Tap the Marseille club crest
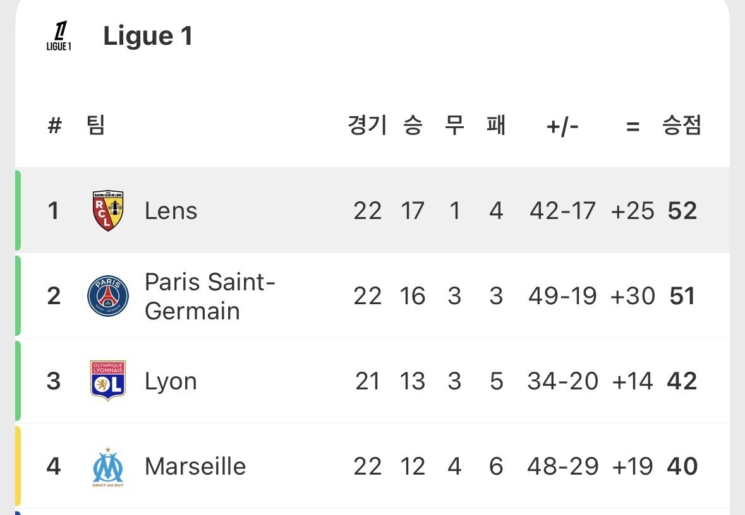Image resolution: width=745 pixels, height=515 pixels. (108, 466)
